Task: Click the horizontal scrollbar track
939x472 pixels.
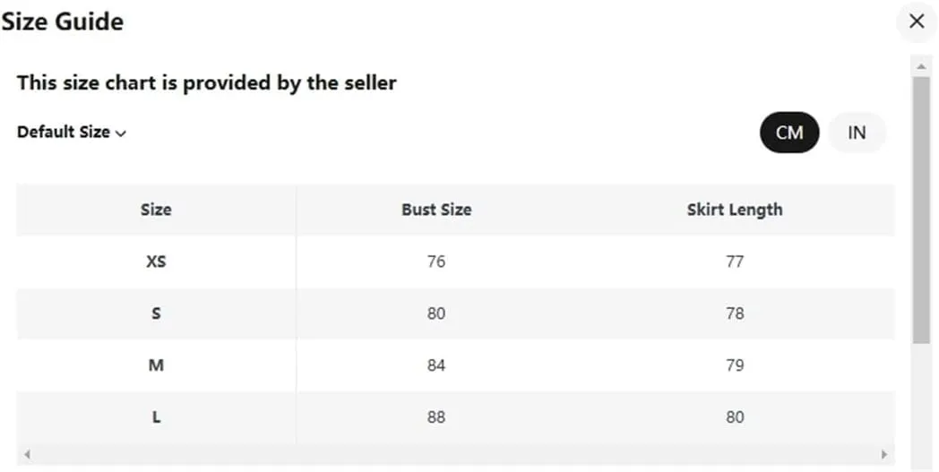Action: tap(456, 454)
